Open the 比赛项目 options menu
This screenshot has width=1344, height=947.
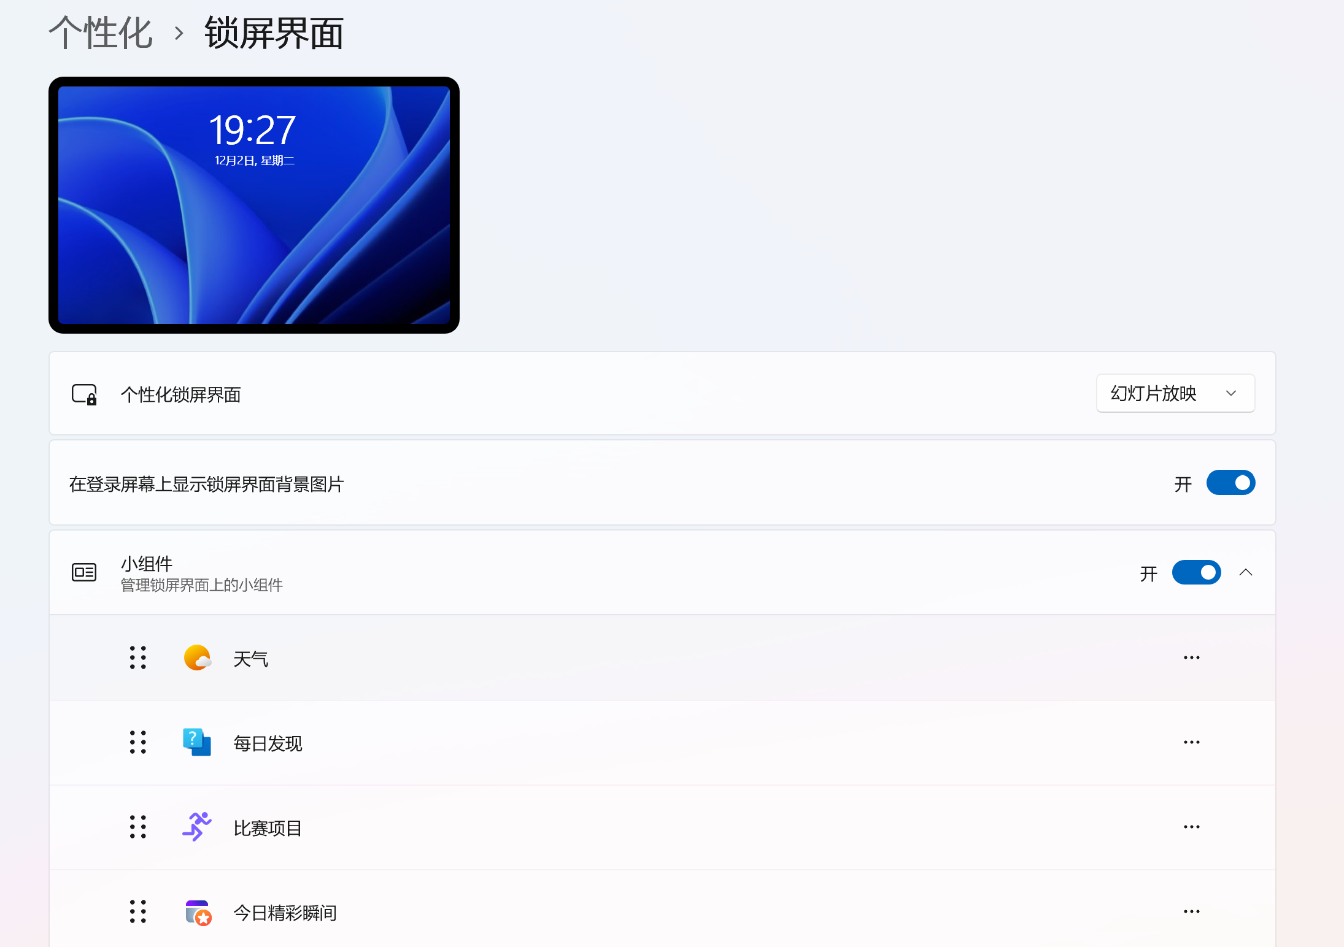coord(1191,827)
